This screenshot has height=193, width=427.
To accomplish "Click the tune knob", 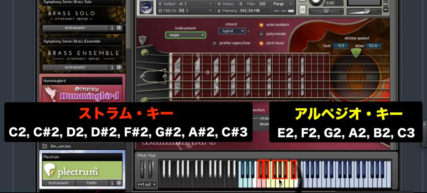I will [317, 2].
